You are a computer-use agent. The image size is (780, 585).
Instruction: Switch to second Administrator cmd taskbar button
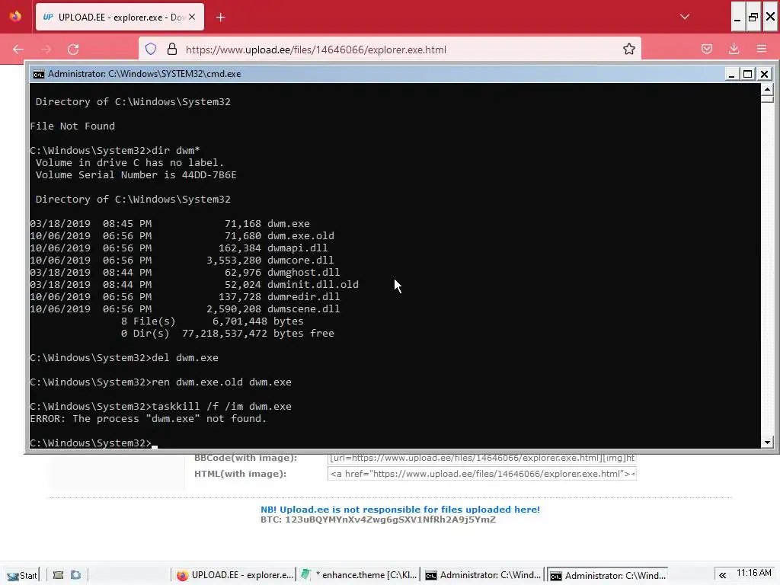click(x=607, y=575)
